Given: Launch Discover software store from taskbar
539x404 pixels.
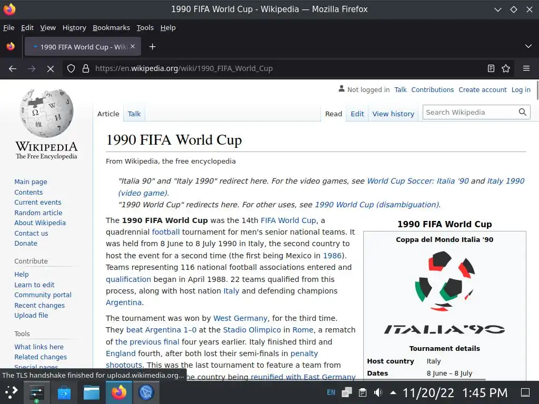Looking at the screenshot, I should (64, 392).
